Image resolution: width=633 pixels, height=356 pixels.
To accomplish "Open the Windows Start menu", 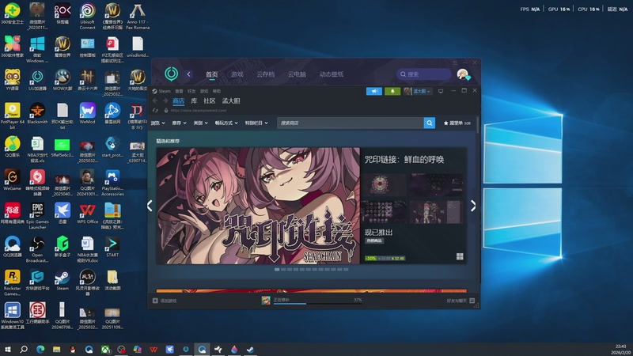I will [x=8, y=349].
